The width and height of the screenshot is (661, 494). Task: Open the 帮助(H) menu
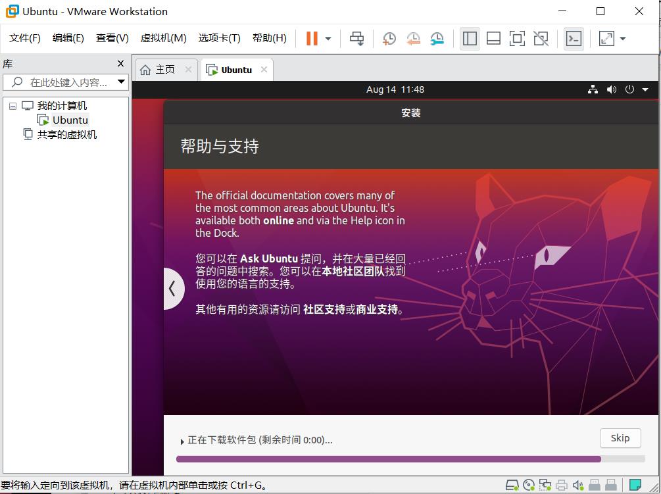(270, 38)
